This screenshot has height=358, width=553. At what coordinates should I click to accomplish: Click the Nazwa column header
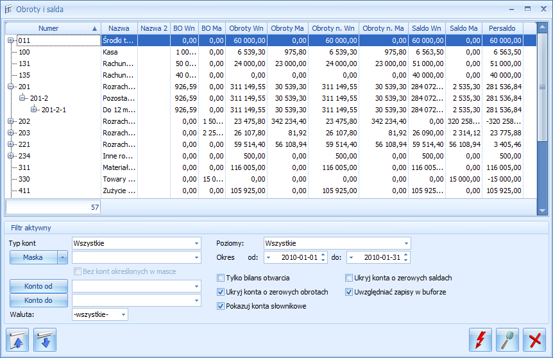(119, 28)
